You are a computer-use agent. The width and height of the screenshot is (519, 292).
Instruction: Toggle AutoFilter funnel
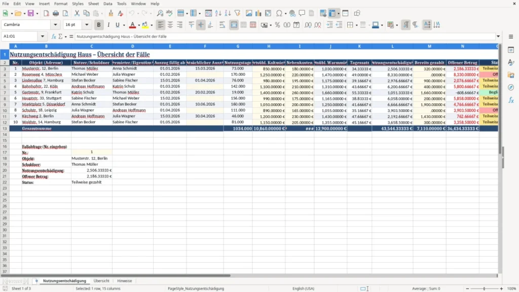pos(237,13)
